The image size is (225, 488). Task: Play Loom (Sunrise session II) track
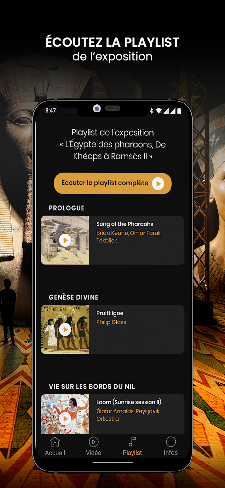pyautogui.click(x=65, y=418)
